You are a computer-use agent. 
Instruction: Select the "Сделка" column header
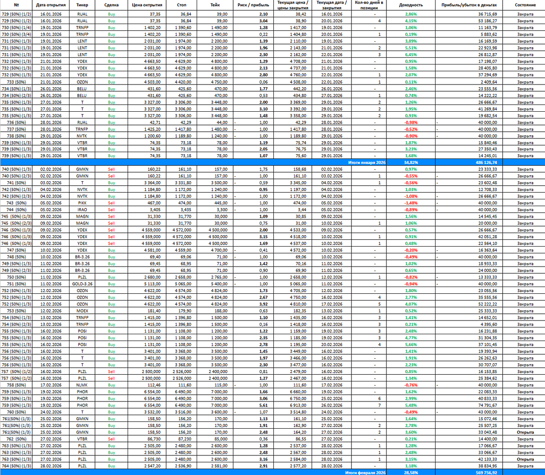[x=111, y=5]
